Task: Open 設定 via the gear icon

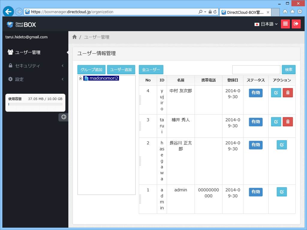Action: coord(10,79)
